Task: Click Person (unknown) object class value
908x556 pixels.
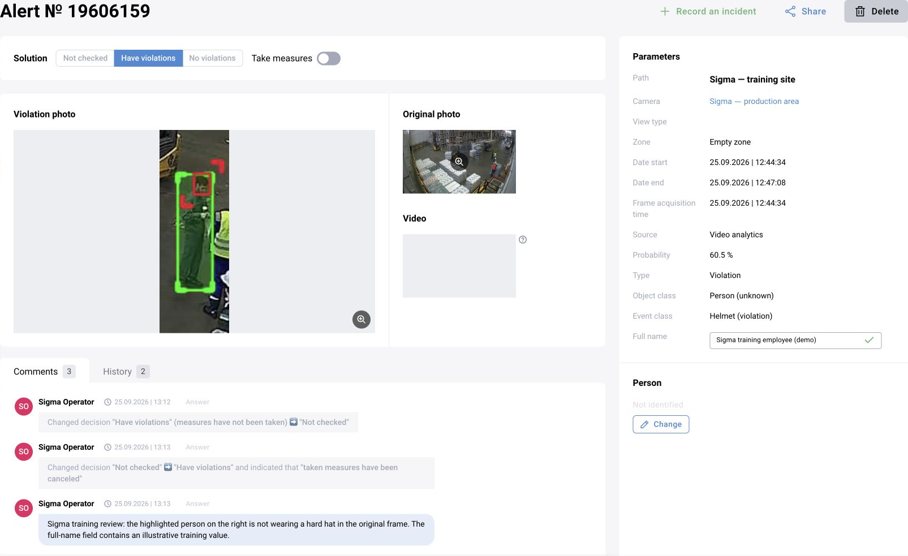Action: tap(742, 296)
